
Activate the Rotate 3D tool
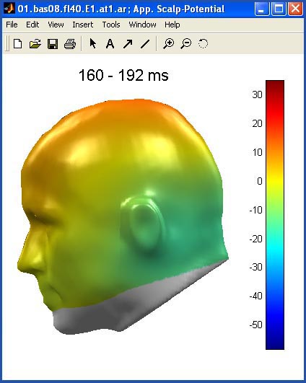click(203, 44)
